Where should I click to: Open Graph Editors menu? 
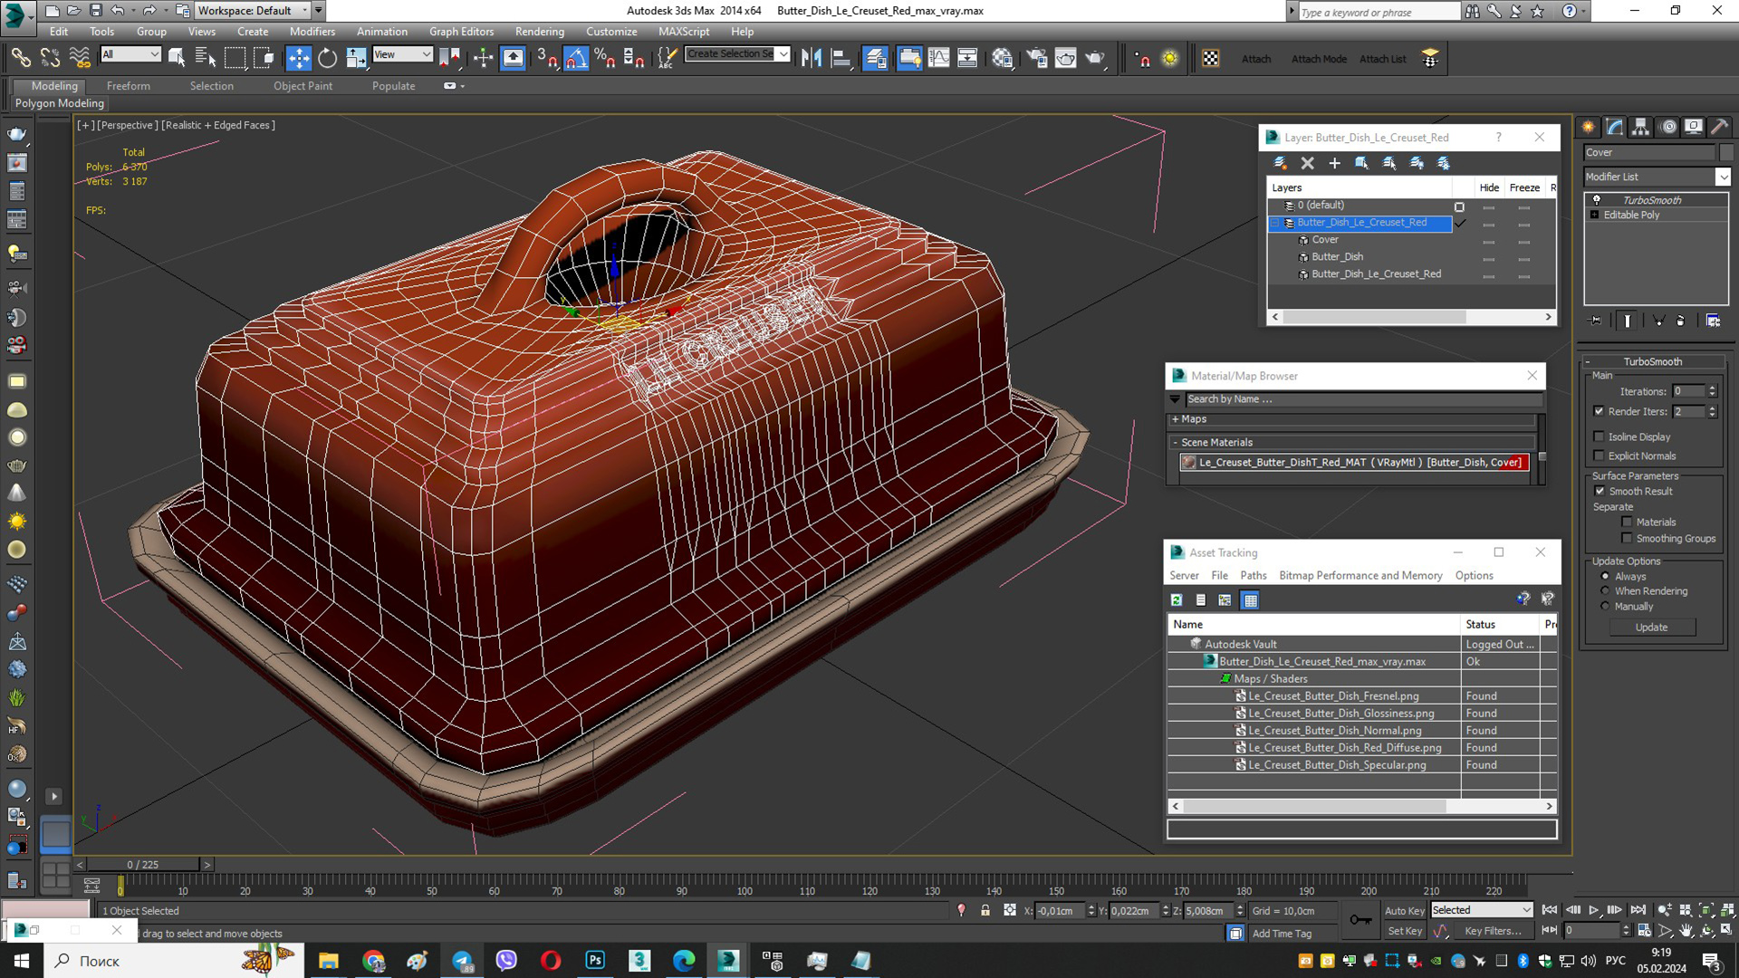coord(461,32)
